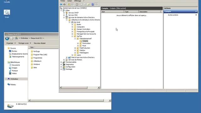Image resolution: width=201 pixels, height=113 pixels.
Task: Select the PoleStagiaire unit
Action: pyautogui.click(x=84, y=53)
